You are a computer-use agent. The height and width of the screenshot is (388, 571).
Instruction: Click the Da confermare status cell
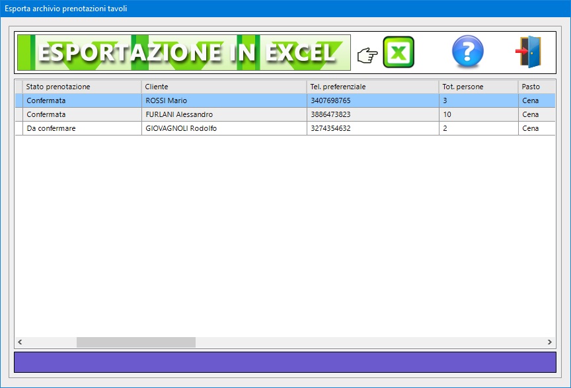tap(82, 128)
